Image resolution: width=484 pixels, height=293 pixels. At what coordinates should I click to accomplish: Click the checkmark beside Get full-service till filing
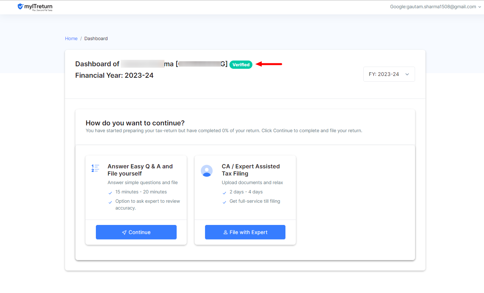point(224,202)
